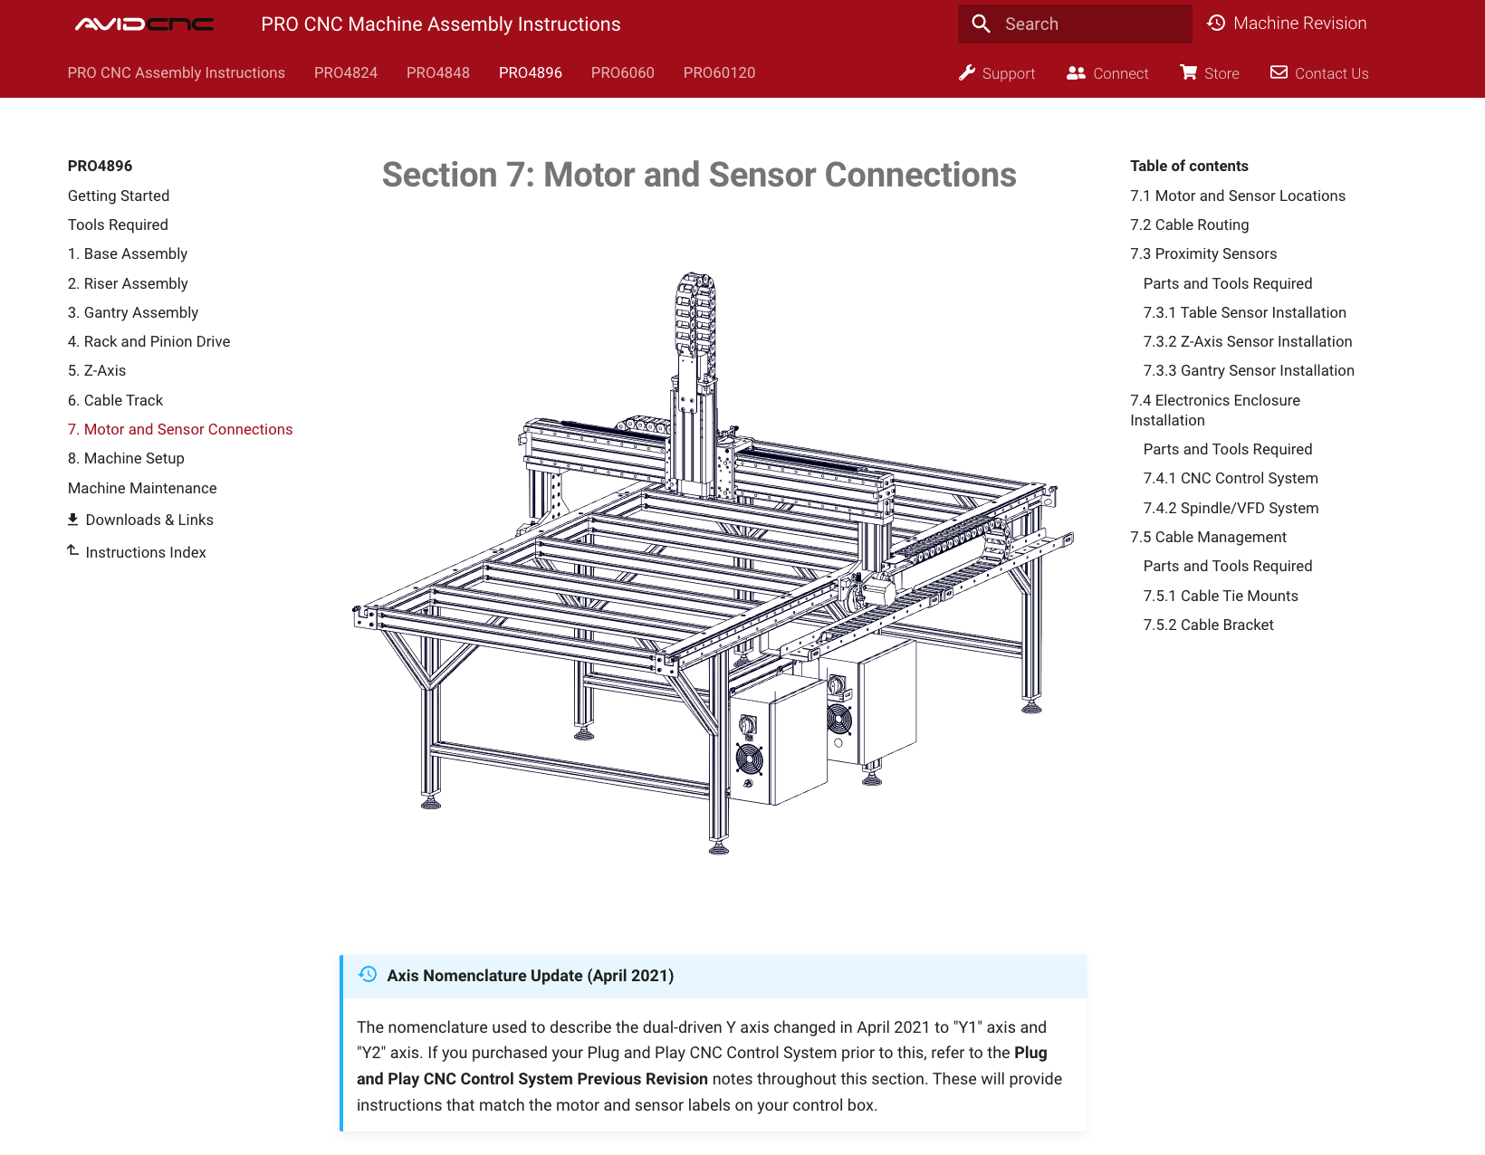Jump to 7.1 Motor and Sensor Locations

pyautogui.click(x=1238, y=196)
